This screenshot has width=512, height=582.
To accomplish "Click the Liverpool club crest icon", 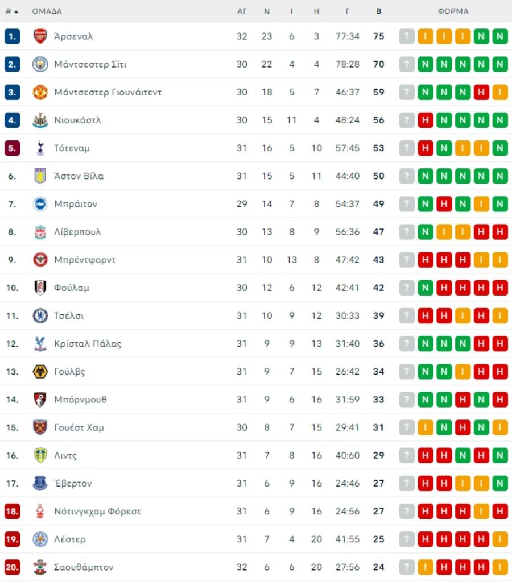I will 40,232.
